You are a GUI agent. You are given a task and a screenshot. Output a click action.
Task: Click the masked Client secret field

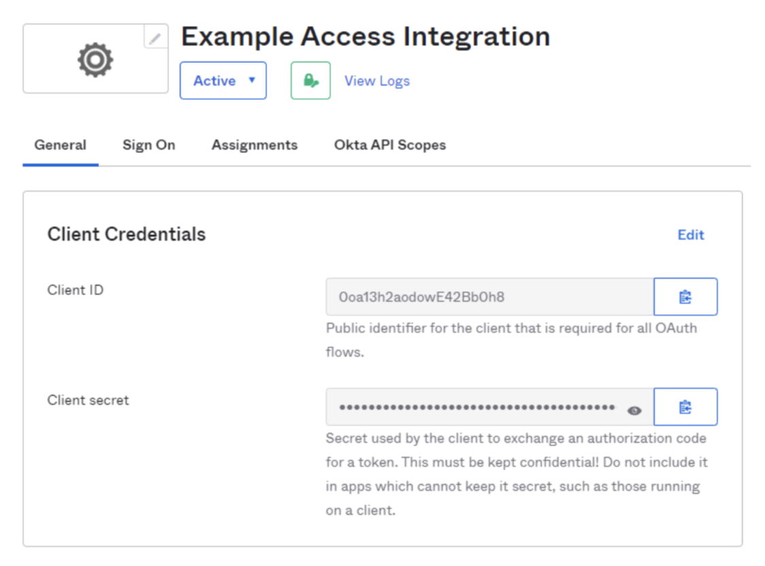[x=476, y=407]
